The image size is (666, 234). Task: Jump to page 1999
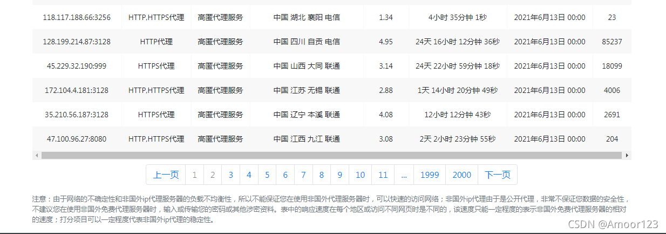[430, 175]
